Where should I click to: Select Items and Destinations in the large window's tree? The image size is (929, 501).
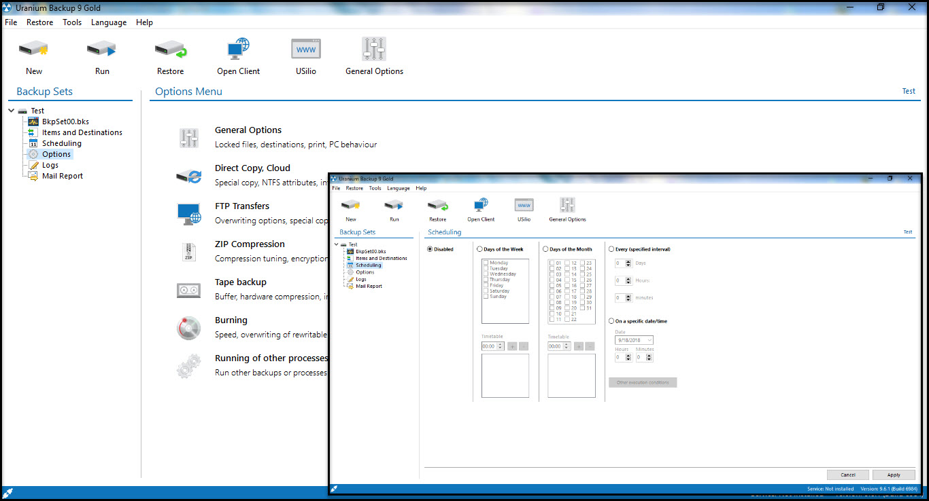[x=82, y=132]
